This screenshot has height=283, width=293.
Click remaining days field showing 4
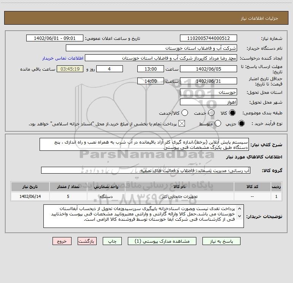(110, 69)
